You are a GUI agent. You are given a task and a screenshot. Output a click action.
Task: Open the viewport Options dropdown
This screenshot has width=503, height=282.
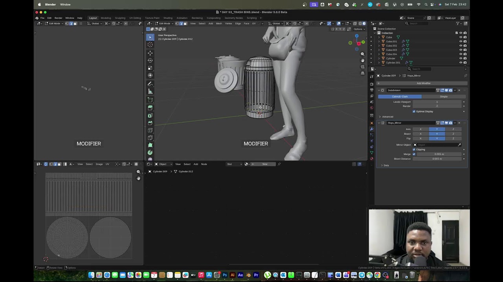click(358, 29)
